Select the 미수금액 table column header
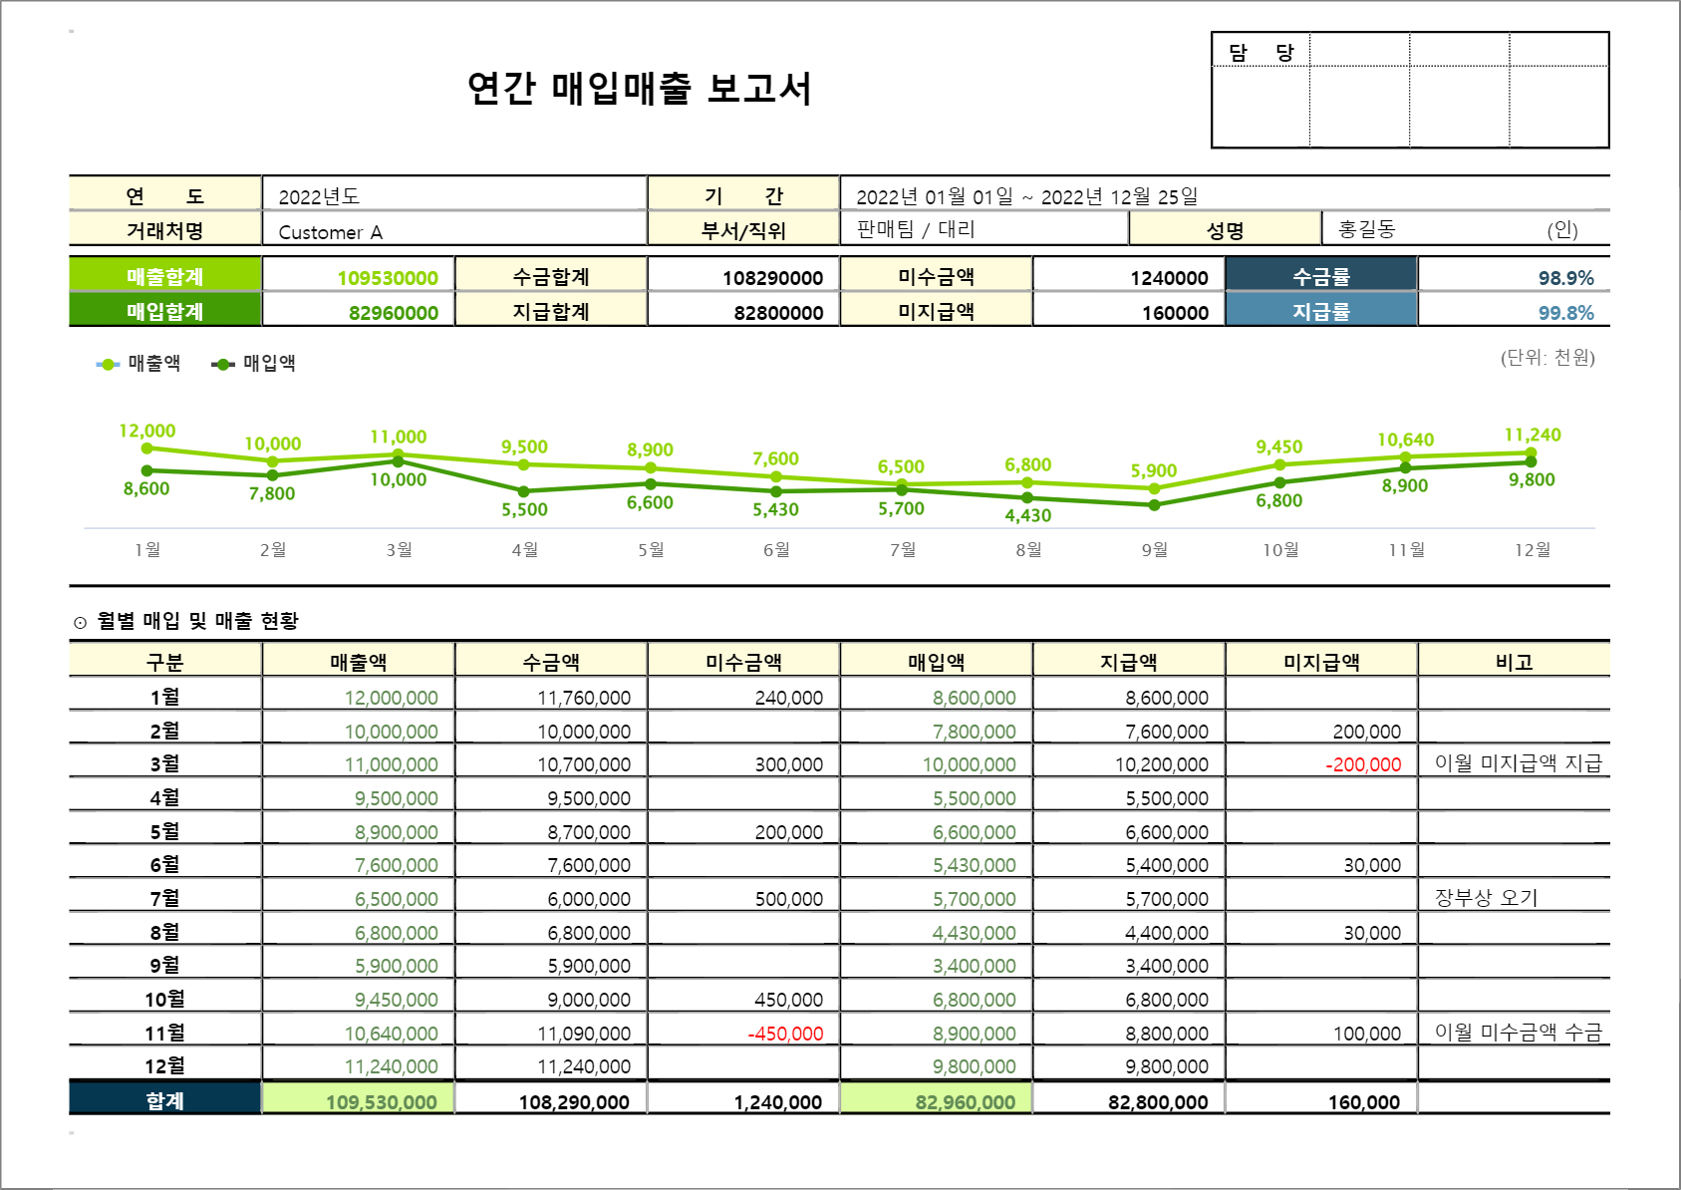The image size is (1681, 1190). click(743, 661)
